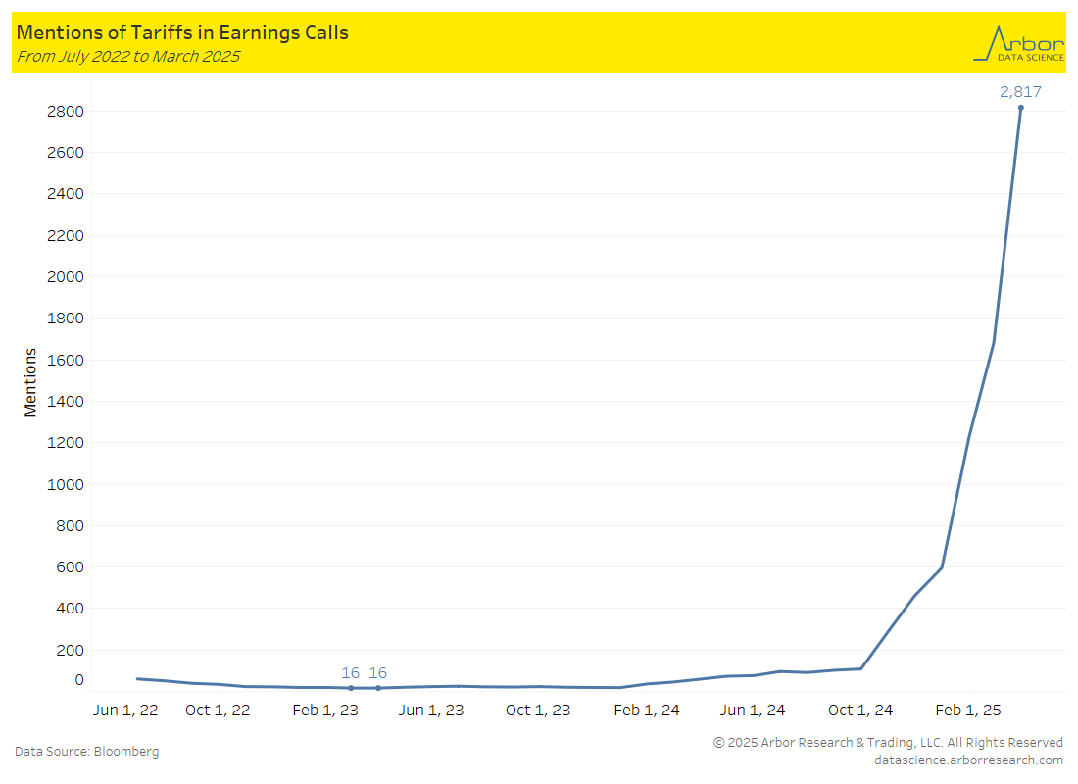Image resolution: width=1078 pixels, height=784 pixels.
Task: Click the 2,817 data label
Action: 1020,92
